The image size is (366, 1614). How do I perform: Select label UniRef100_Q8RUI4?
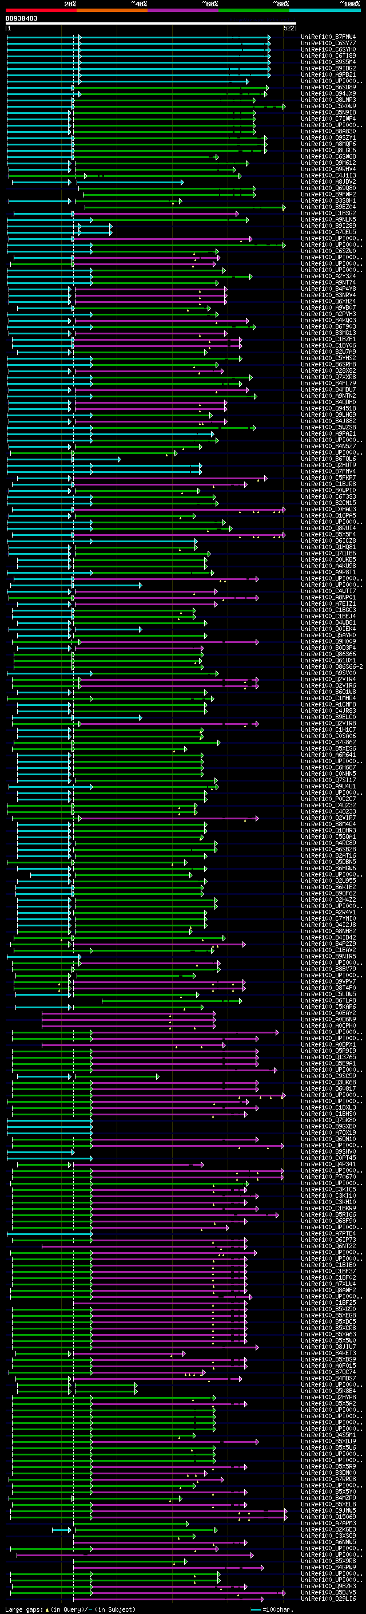[328, 528]
